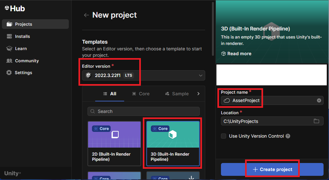Image resolution: width=329 pixels, height=180 pixels.
Task: Click the Unity wordmark at sidebar bottom
Action: click(12, 173)
